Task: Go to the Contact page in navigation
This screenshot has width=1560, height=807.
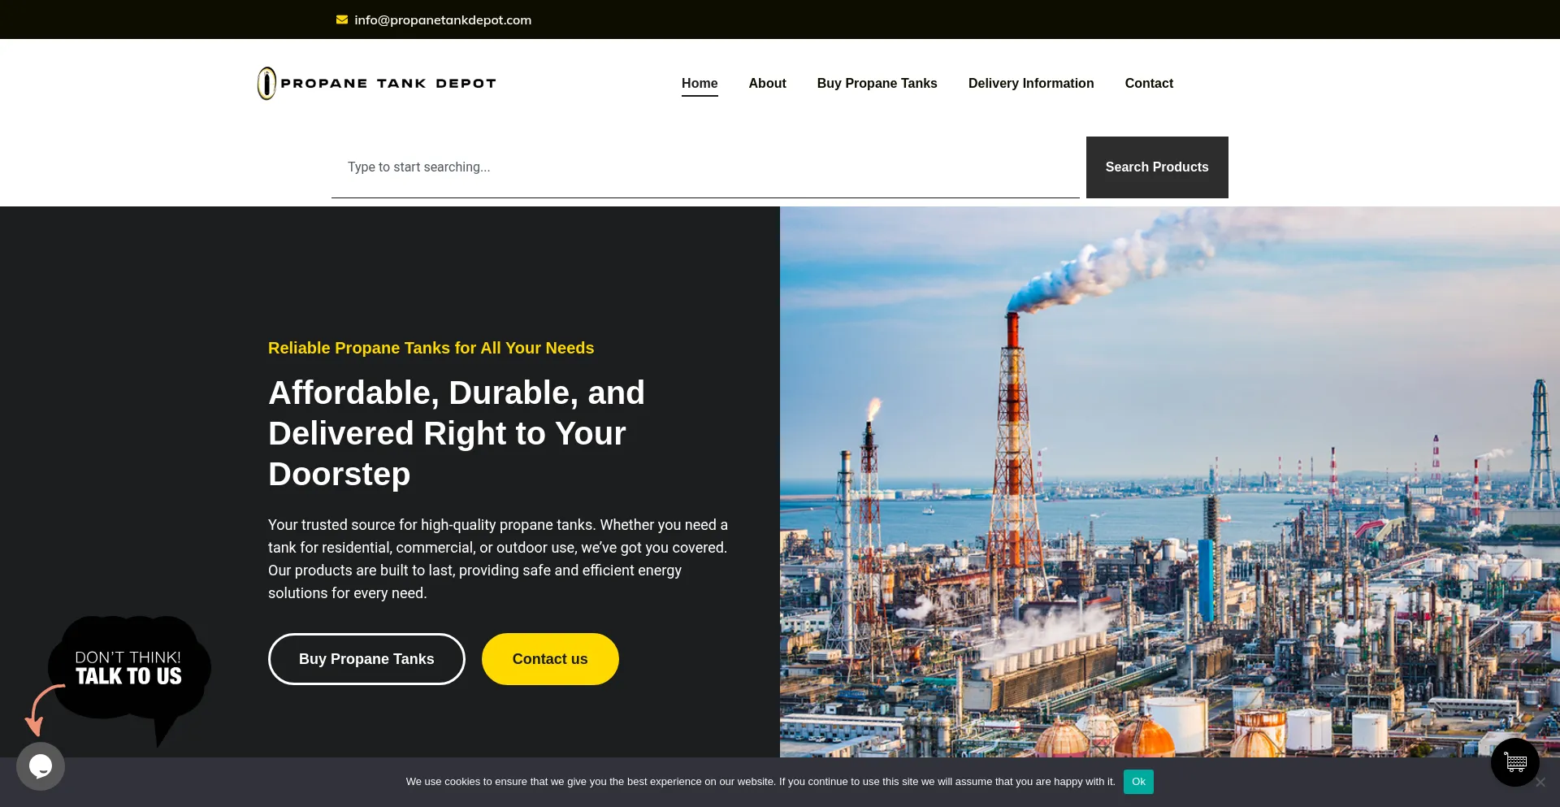Action: pos(1149,83)
